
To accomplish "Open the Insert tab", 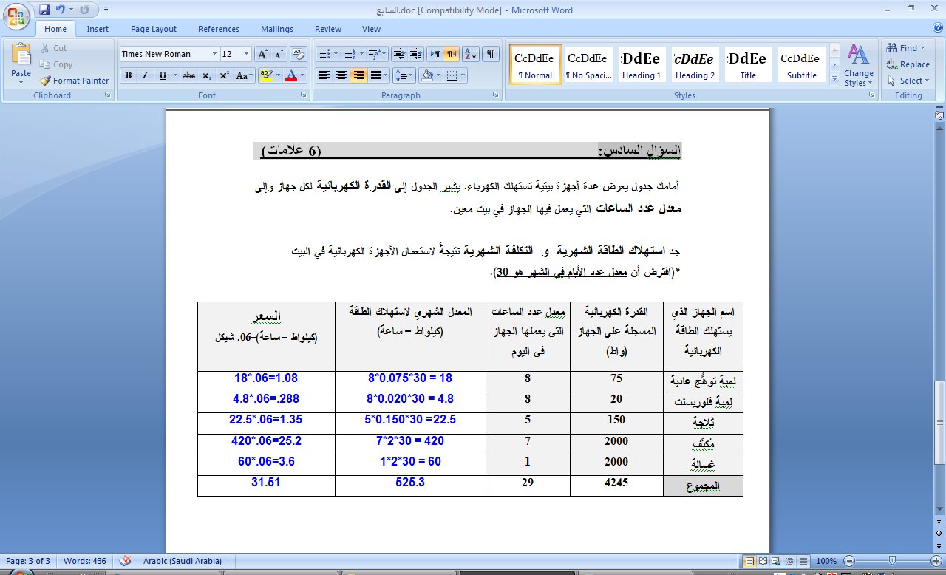I will pyautogui.click(x=98, y=29).
